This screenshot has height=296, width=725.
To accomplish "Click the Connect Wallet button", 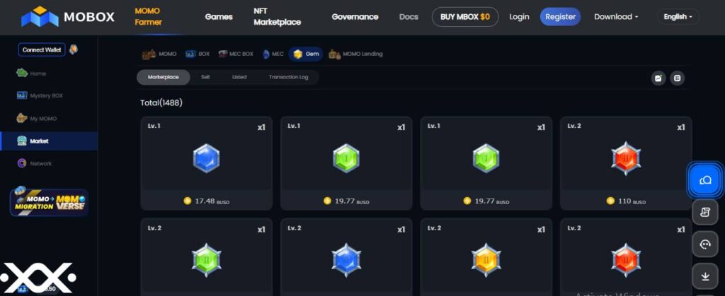I will (42, 49).
